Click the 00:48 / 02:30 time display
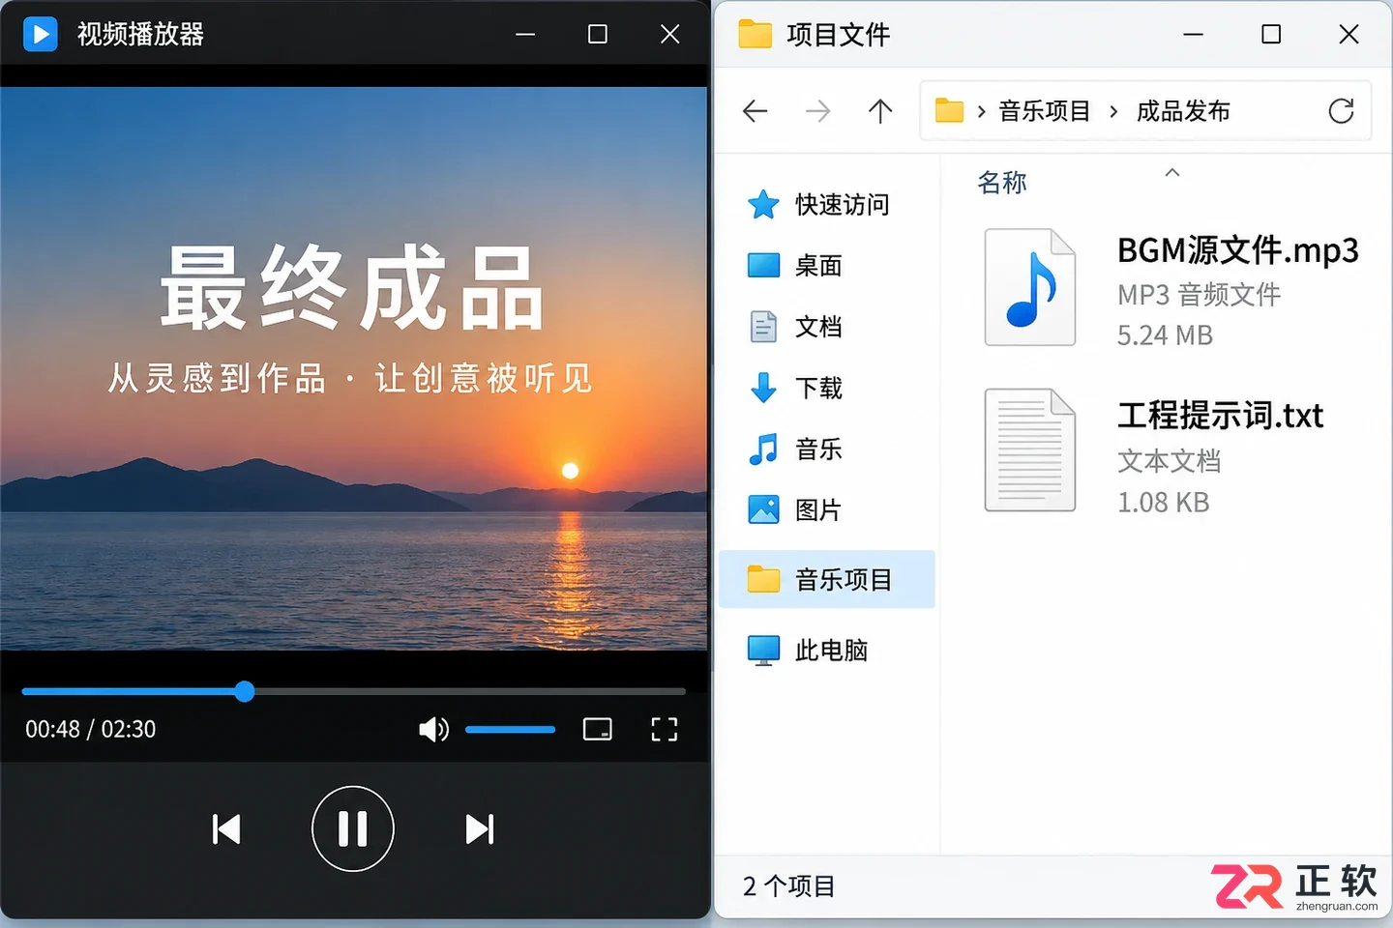Image resolution: width=1393 pixels, height=928 pixels. 91,729
